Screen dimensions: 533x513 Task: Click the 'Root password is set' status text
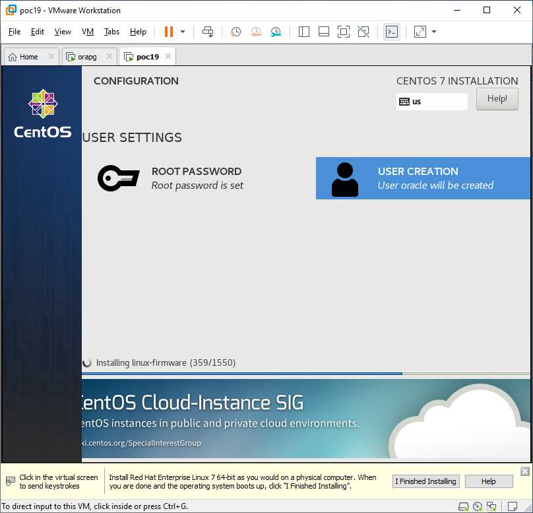click(x=197, y=186)
